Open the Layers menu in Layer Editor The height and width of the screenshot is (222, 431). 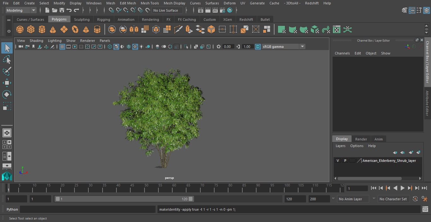[340, 146]
